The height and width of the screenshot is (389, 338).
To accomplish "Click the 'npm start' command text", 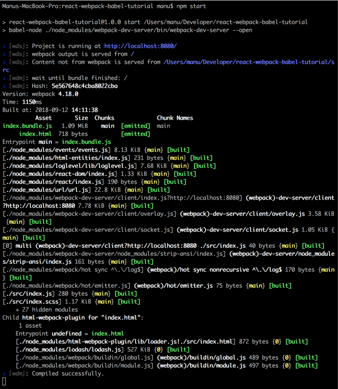I will pyautogui.click(x=191, y=6).
